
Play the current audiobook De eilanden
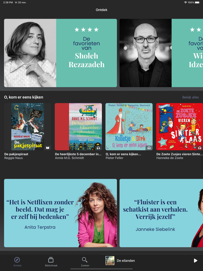click(195, 261)
